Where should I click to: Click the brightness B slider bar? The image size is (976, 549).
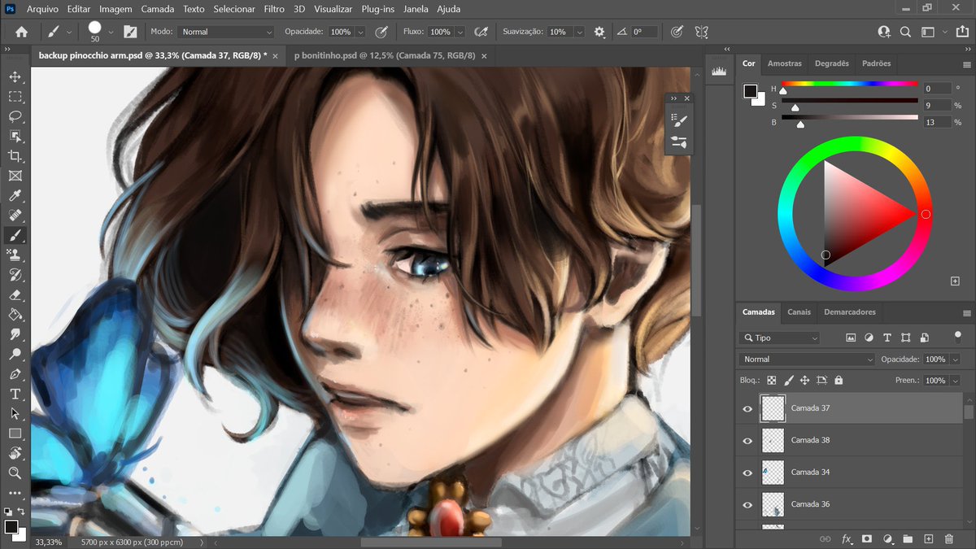pyautogui.click(x=850, y=117)
